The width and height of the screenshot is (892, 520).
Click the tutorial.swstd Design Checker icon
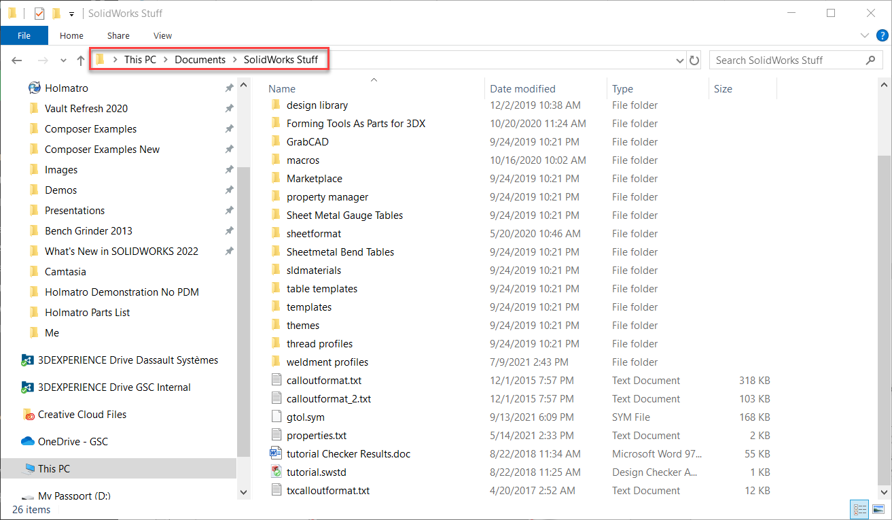click(x=275, y=472)
